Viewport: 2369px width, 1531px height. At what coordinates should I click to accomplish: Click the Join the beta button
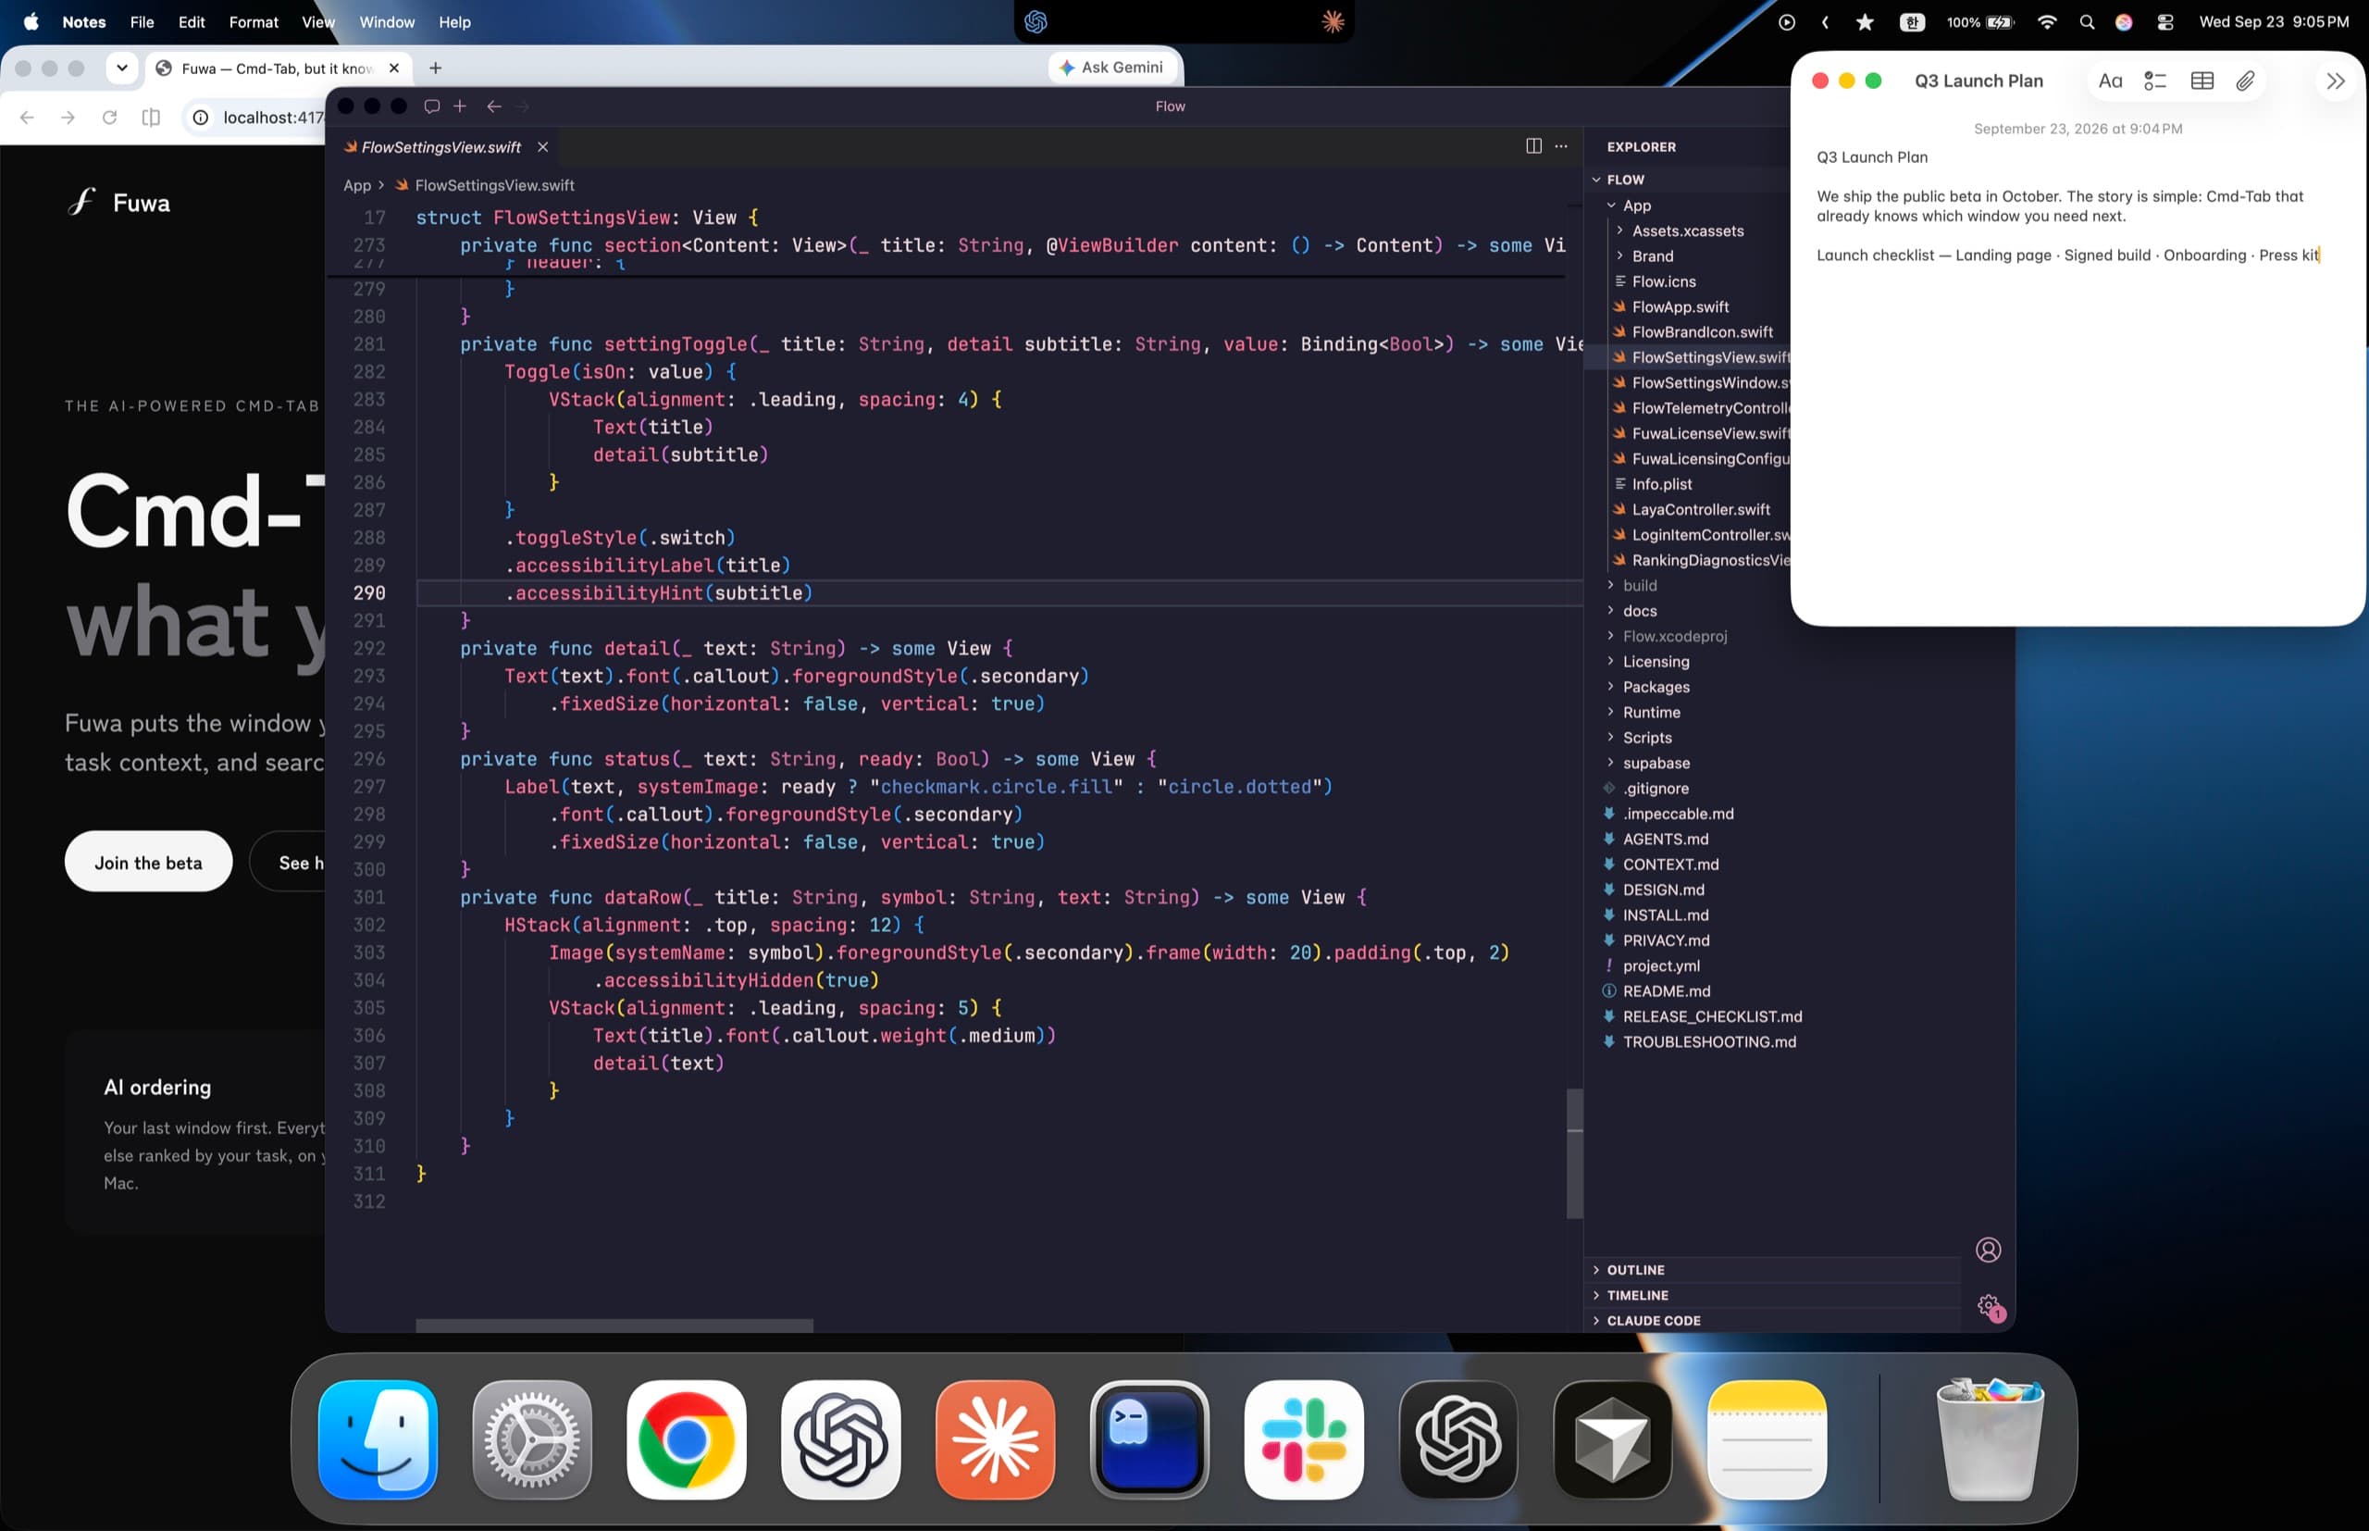148,862
